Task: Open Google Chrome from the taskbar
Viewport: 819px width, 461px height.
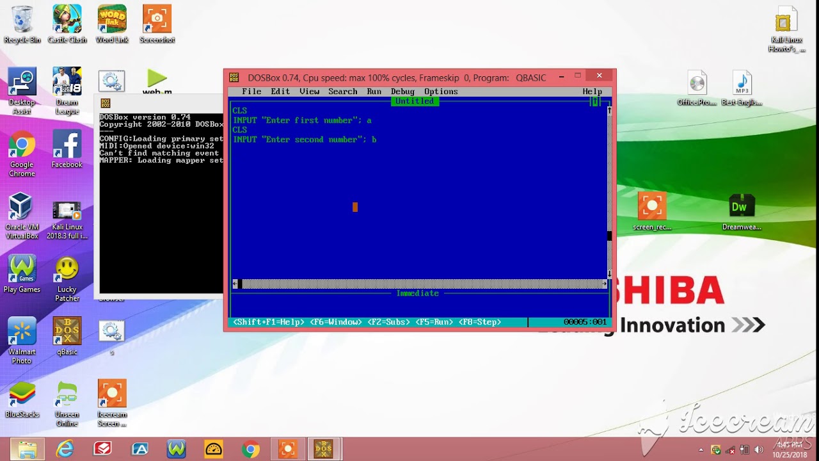Action: (x=250, y=449)
